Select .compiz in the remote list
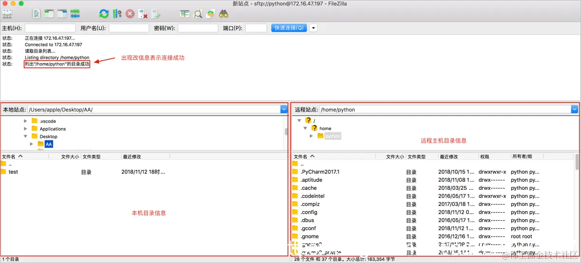Screen dimensions: 581x263 point(310,204)
